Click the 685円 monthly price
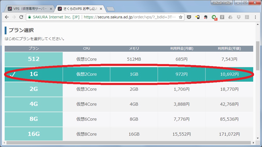262x147 pixels. pos(181,59)
